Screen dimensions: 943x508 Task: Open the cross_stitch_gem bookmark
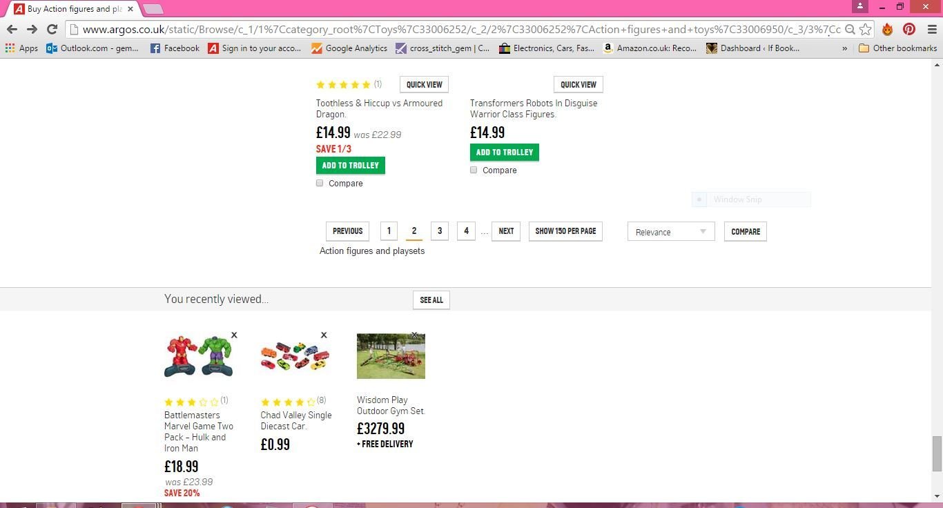click(443, 48)
